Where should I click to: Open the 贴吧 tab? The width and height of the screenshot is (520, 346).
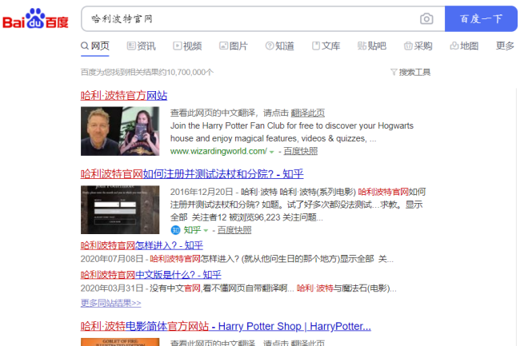pos(372,46)
